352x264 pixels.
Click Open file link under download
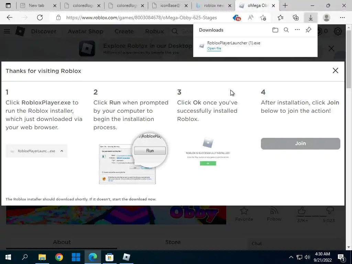(x=214, y=48)
